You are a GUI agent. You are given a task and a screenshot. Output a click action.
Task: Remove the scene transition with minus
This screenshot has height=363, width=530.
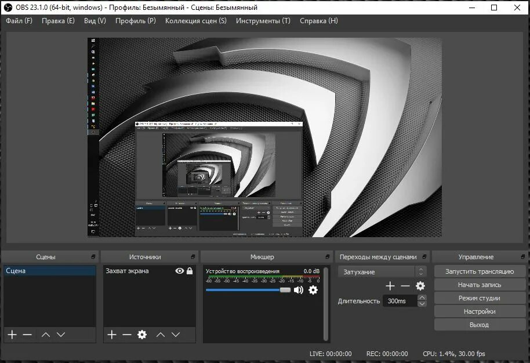(x=405, y=286)
